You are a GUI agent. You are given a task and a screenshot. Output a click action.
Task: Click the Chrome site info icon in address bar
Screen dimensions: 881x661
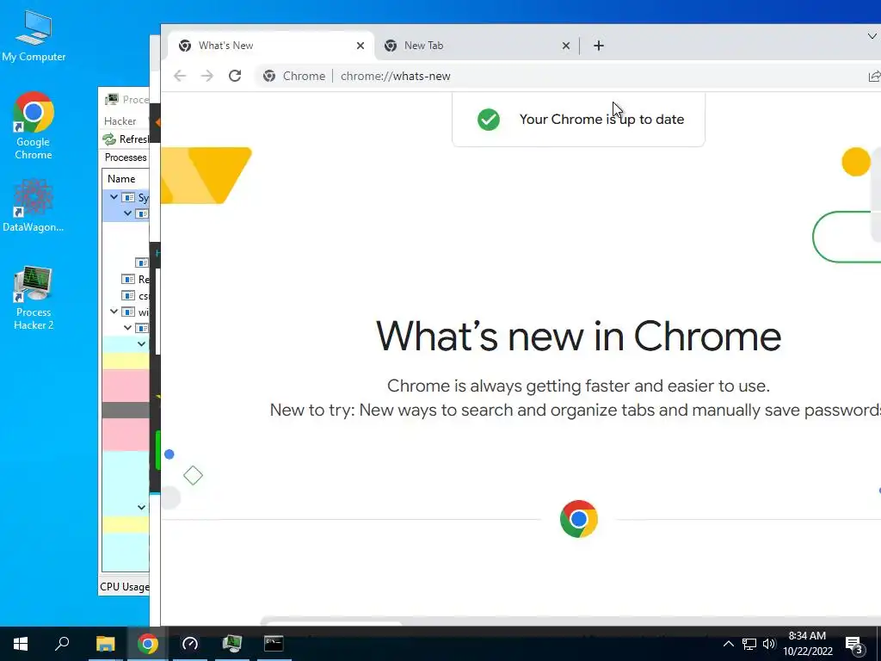click(269, 76)
